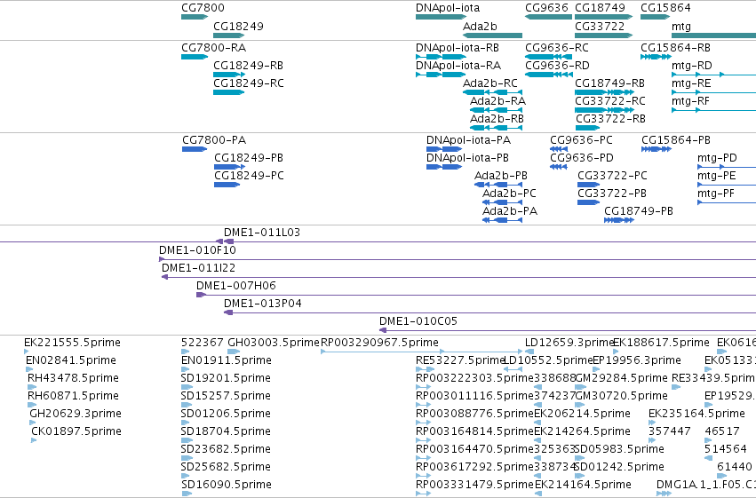
Task: Click BAC clone DME1-010F10
Action: coord(458,259)
